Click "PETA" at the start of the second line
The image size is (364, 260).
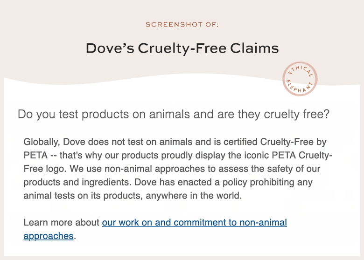click(x=35, y=155)
